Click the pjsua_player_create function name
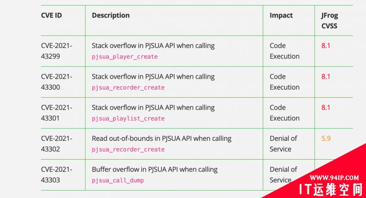This screenshot has height=198, width=366. coord(124,57)
